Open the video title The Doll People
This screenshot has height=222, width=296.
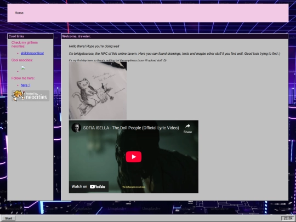point(131,128)
